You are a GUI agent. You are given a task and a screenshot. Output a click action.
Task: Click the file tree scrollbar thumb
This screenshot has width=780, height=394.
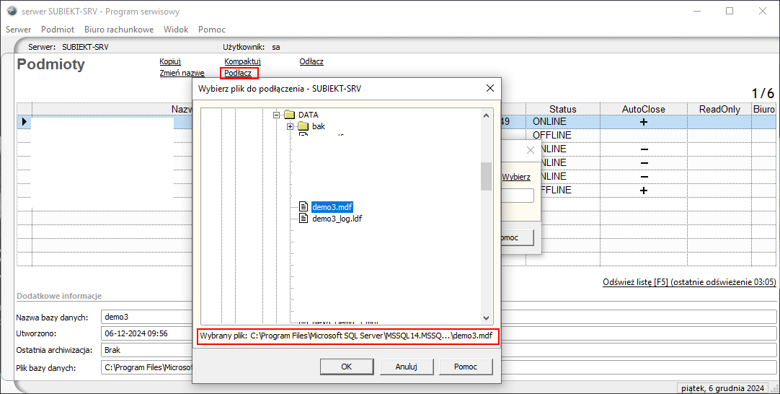pos(486,176)
